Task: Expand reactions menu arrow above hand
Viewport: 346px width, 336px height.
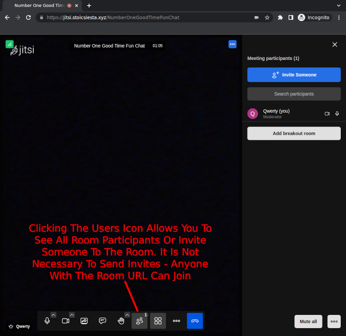Action: 127,315
